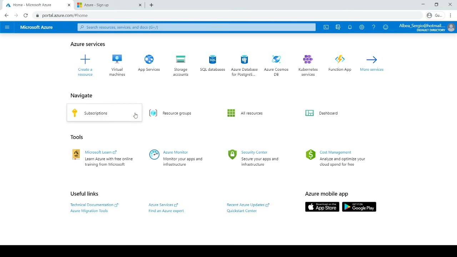Open Azure Migration Tools link
This screenshot has height=257, width=457.
tap(89, 211)
